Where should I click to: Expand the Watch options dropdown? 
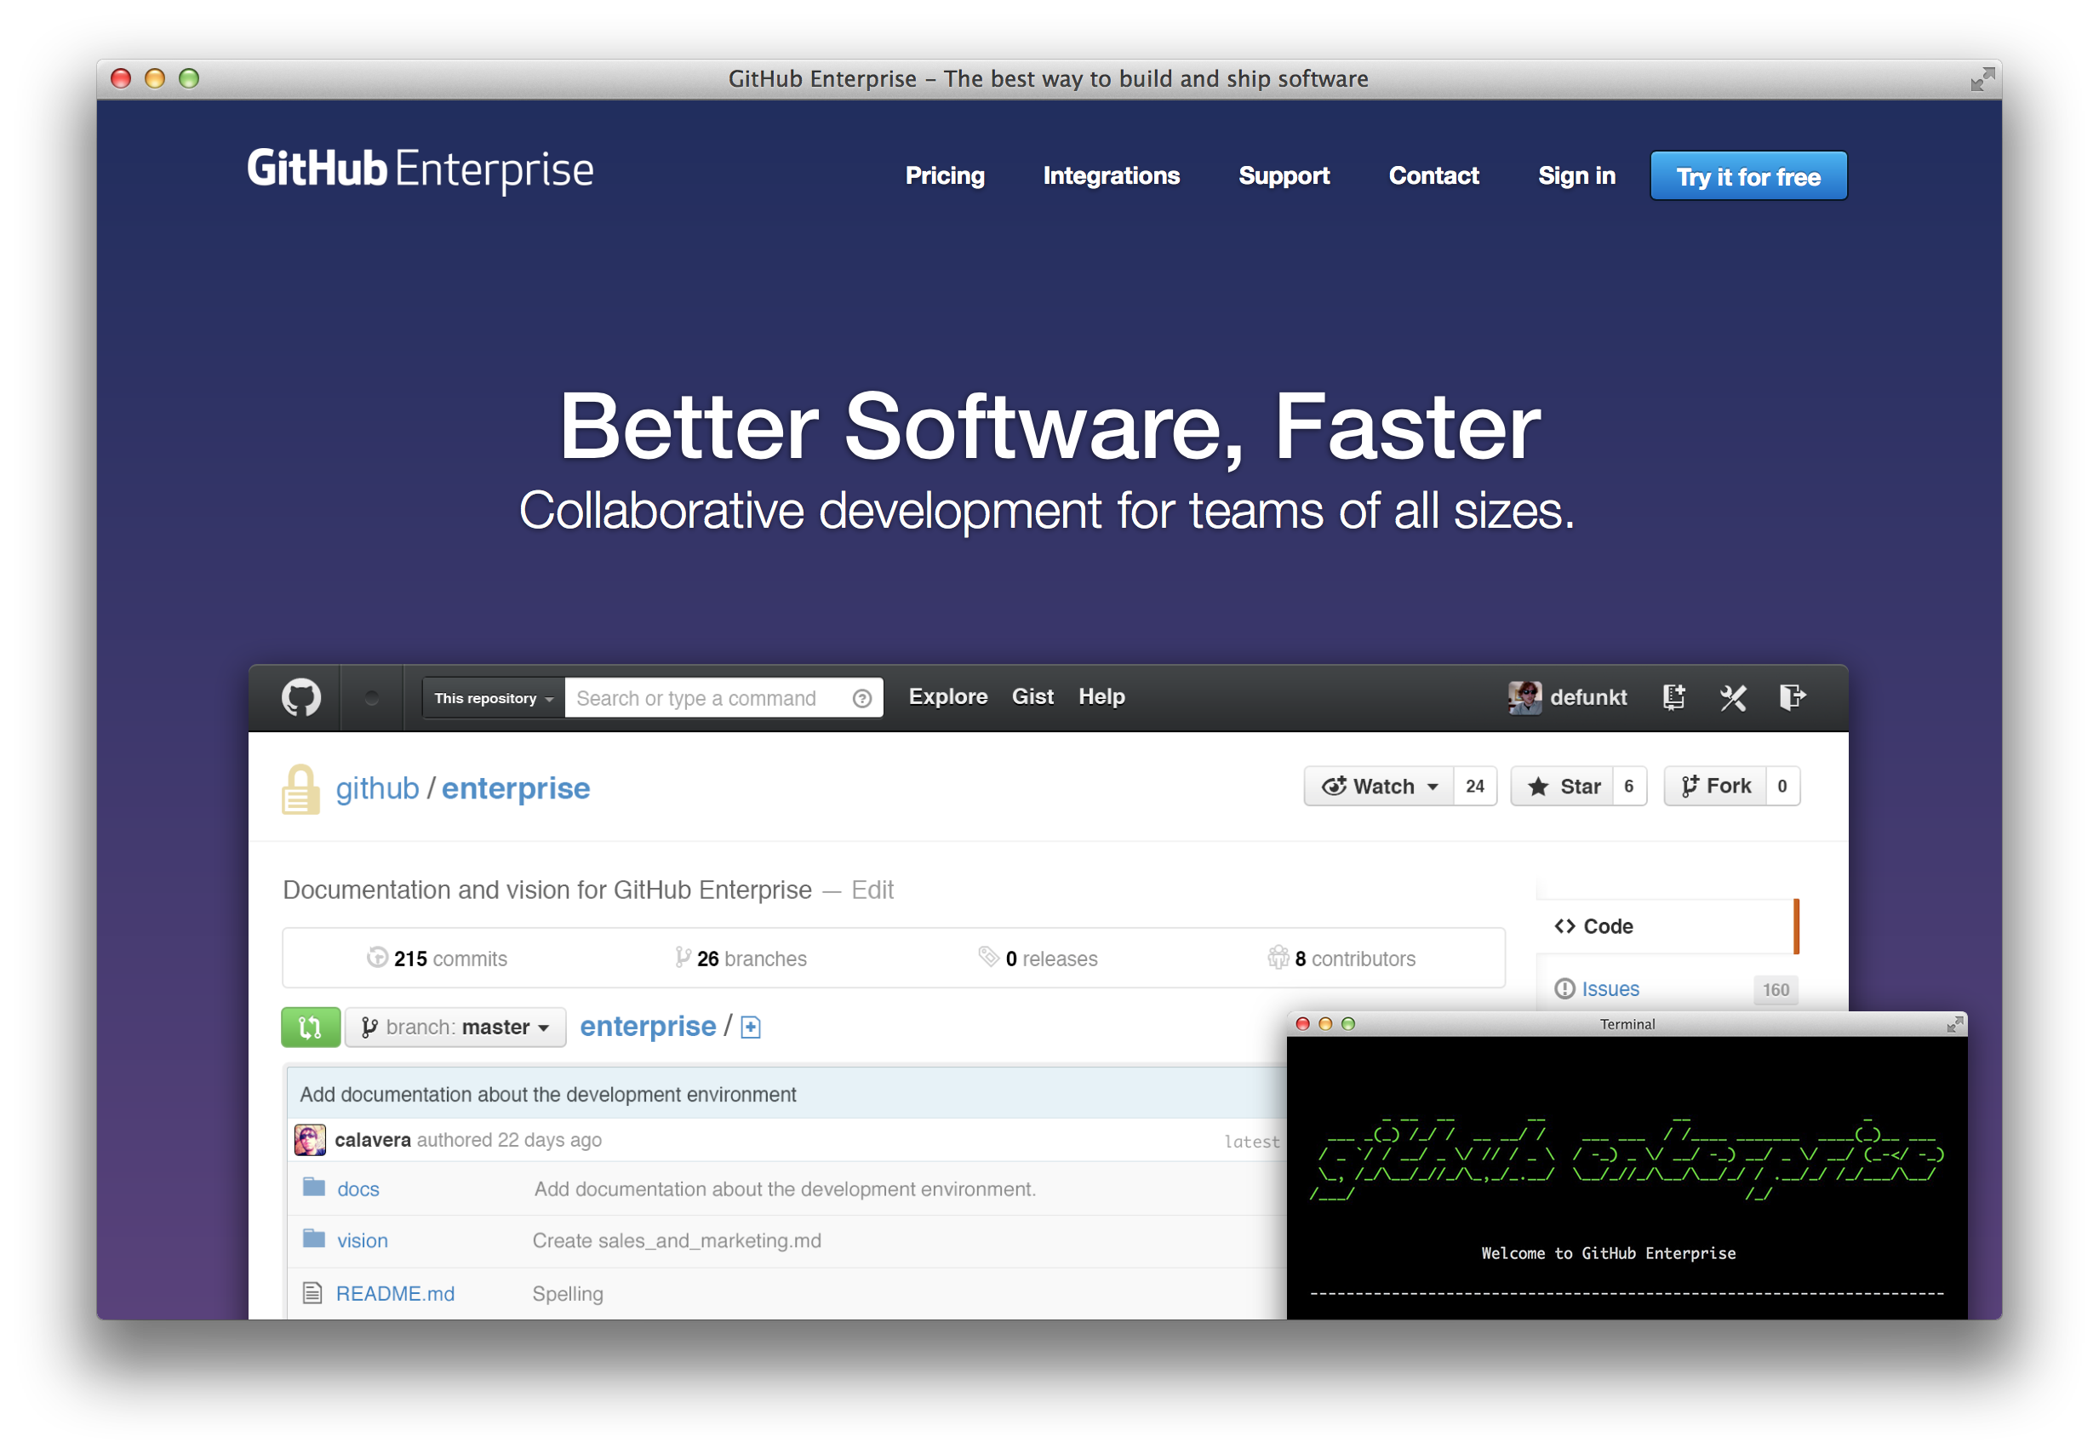(1380, 787)
